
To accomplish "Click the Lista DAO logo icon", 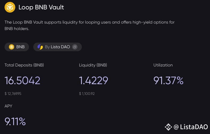I will click(40, 47).
